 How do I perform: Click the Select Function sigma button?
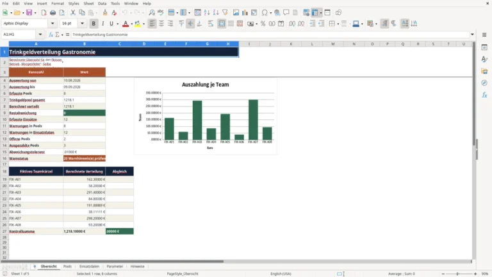click(x=57, y=35)
